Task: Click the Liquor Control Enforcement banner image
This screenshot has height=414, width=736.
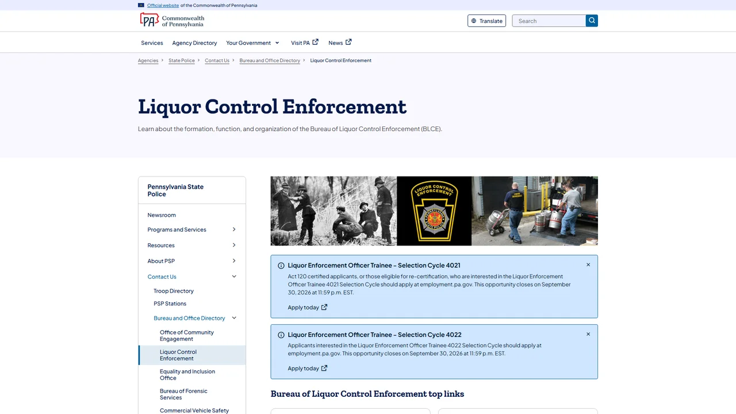Action: tap(434, 211)
